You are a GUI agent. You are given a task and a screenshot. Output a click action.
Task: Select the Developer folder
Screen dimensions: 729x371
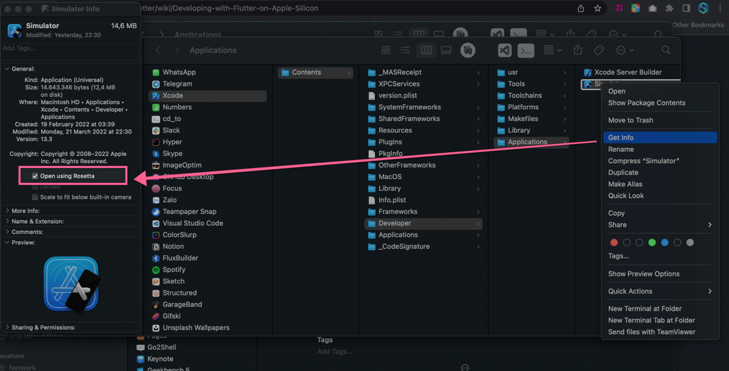(423, 223)
